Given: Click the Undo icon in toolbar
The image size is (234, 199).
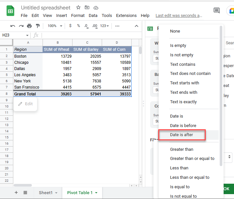Looking at the screenshot, I should coord(13,26).
